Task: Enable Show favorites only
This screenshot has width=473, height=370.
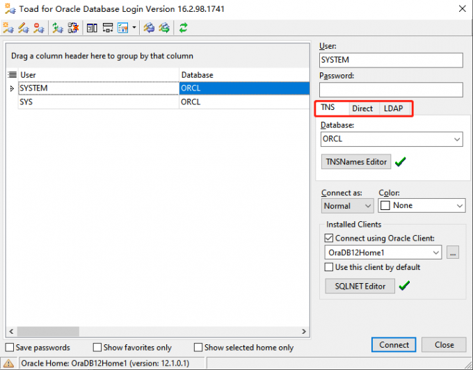Action: 97,347
